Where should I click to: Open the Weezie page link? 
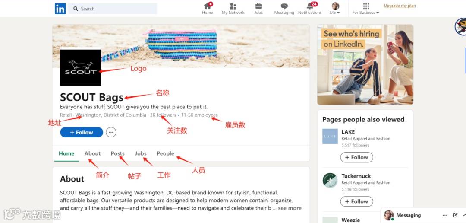point(351,220)
